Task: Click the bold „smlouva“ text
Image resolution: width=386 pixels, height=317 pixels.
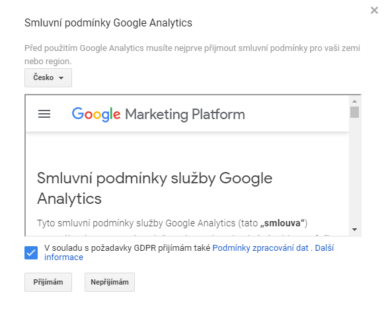Action: coord(283,223)
